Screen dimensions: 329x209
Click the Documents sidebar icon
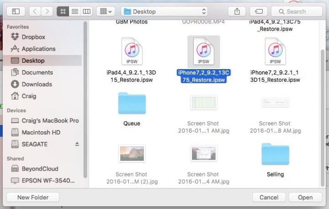(x=15, y=72)
